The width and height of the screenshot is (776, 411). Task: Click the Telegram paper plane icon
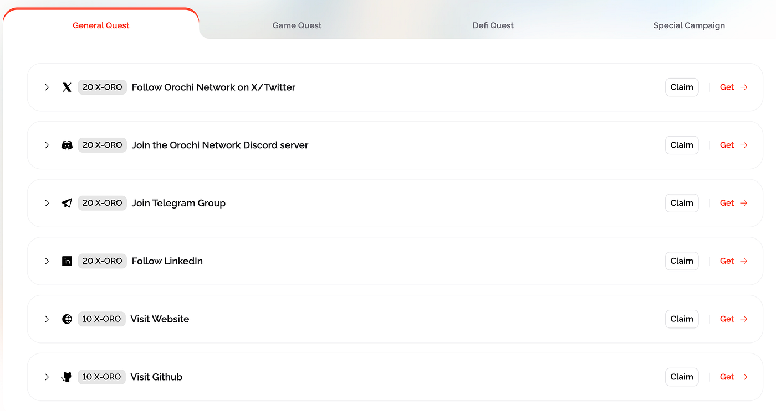pos(67,203)
